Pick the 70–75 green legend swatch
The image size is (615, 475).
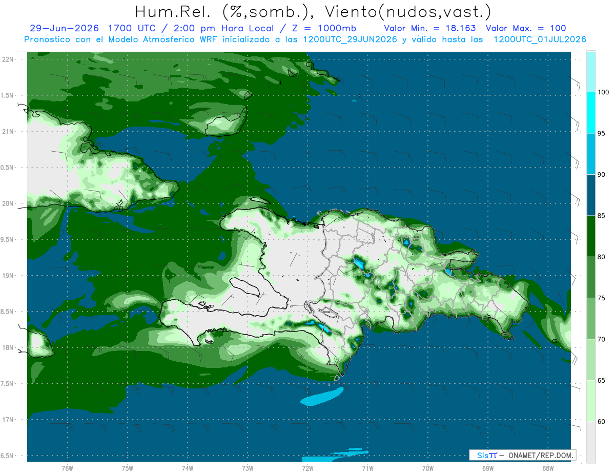click(591, 319)
